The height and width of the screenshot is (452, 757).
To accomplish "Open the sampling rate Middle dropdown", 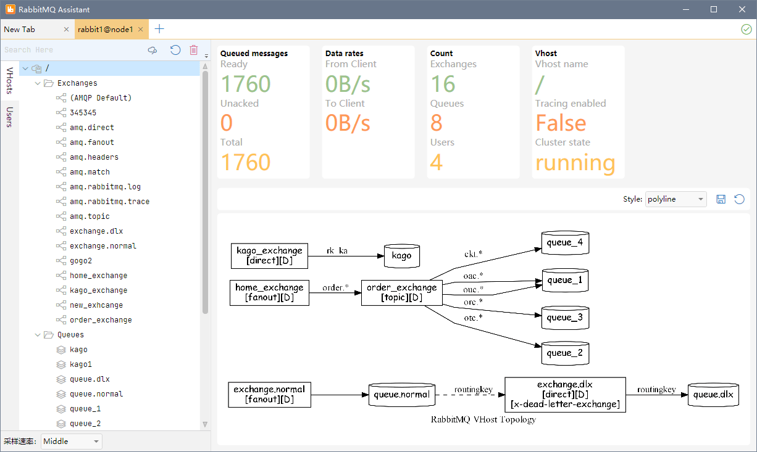I will click(72, 442).
